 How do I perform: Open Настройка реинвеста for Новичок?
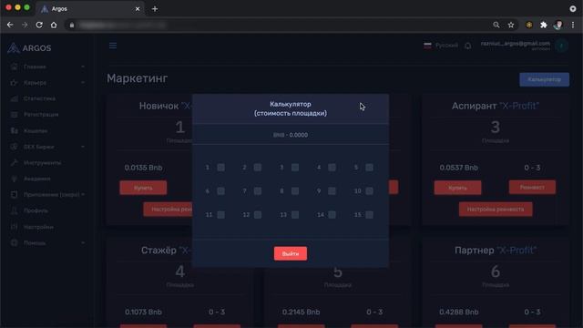tap(168, 210)
